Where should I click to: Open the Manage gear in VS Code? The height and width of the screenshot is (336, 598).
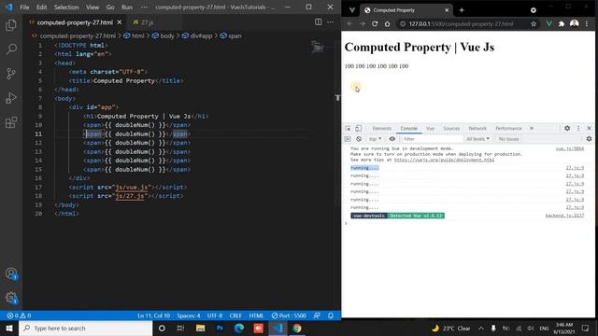click(x=11, y=298)
